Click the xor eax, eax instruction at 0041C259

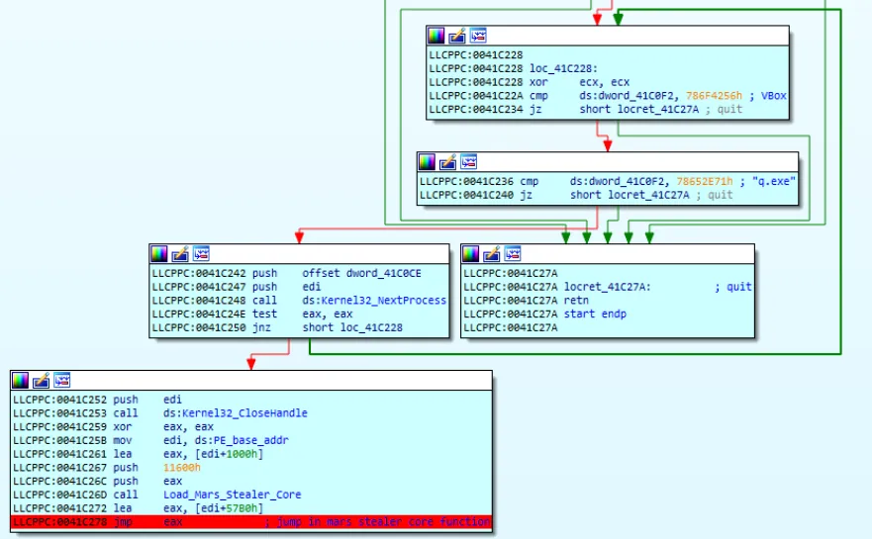(163, 427)
